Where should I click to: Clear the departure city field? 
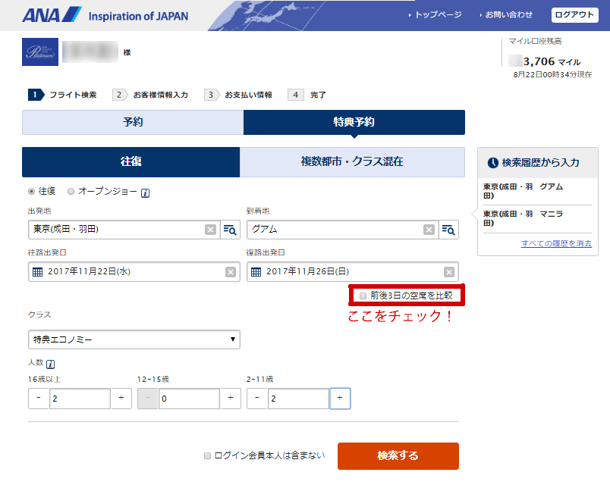tap(210, 230)
